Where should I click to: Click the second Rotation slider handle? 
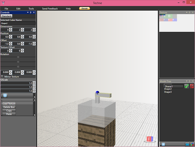pyautogui.click(x=18, y=62)
